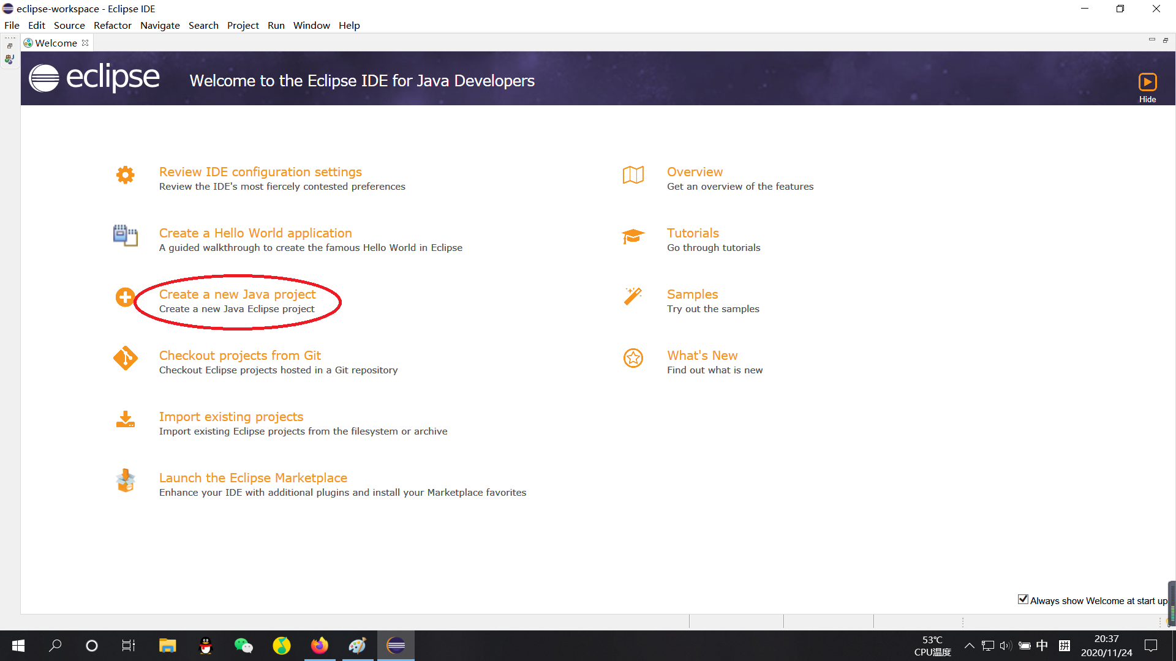Click the orange plus icon for new Java project
Screen dimensions: 1176x661
(125, 297)
